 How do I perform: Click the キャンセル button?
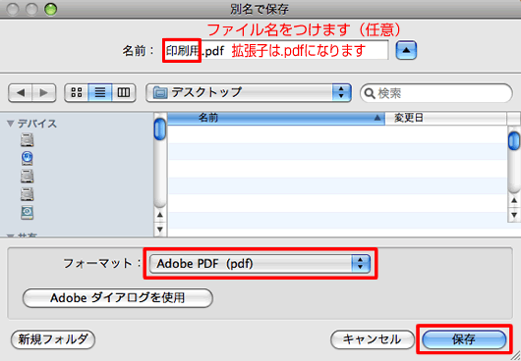[x=373, y=339]
